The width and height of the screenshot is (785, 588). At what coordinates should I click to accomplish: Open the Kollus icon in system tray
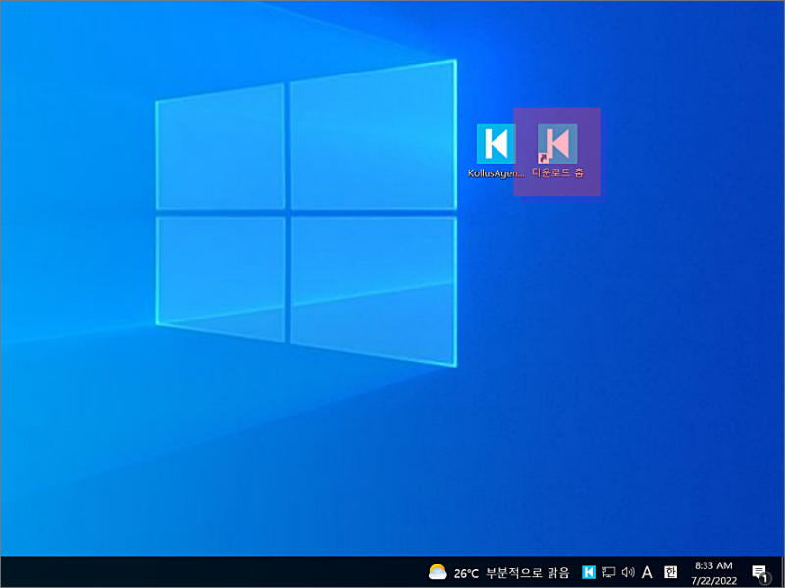pyautogui.click(x=588, y=572)
